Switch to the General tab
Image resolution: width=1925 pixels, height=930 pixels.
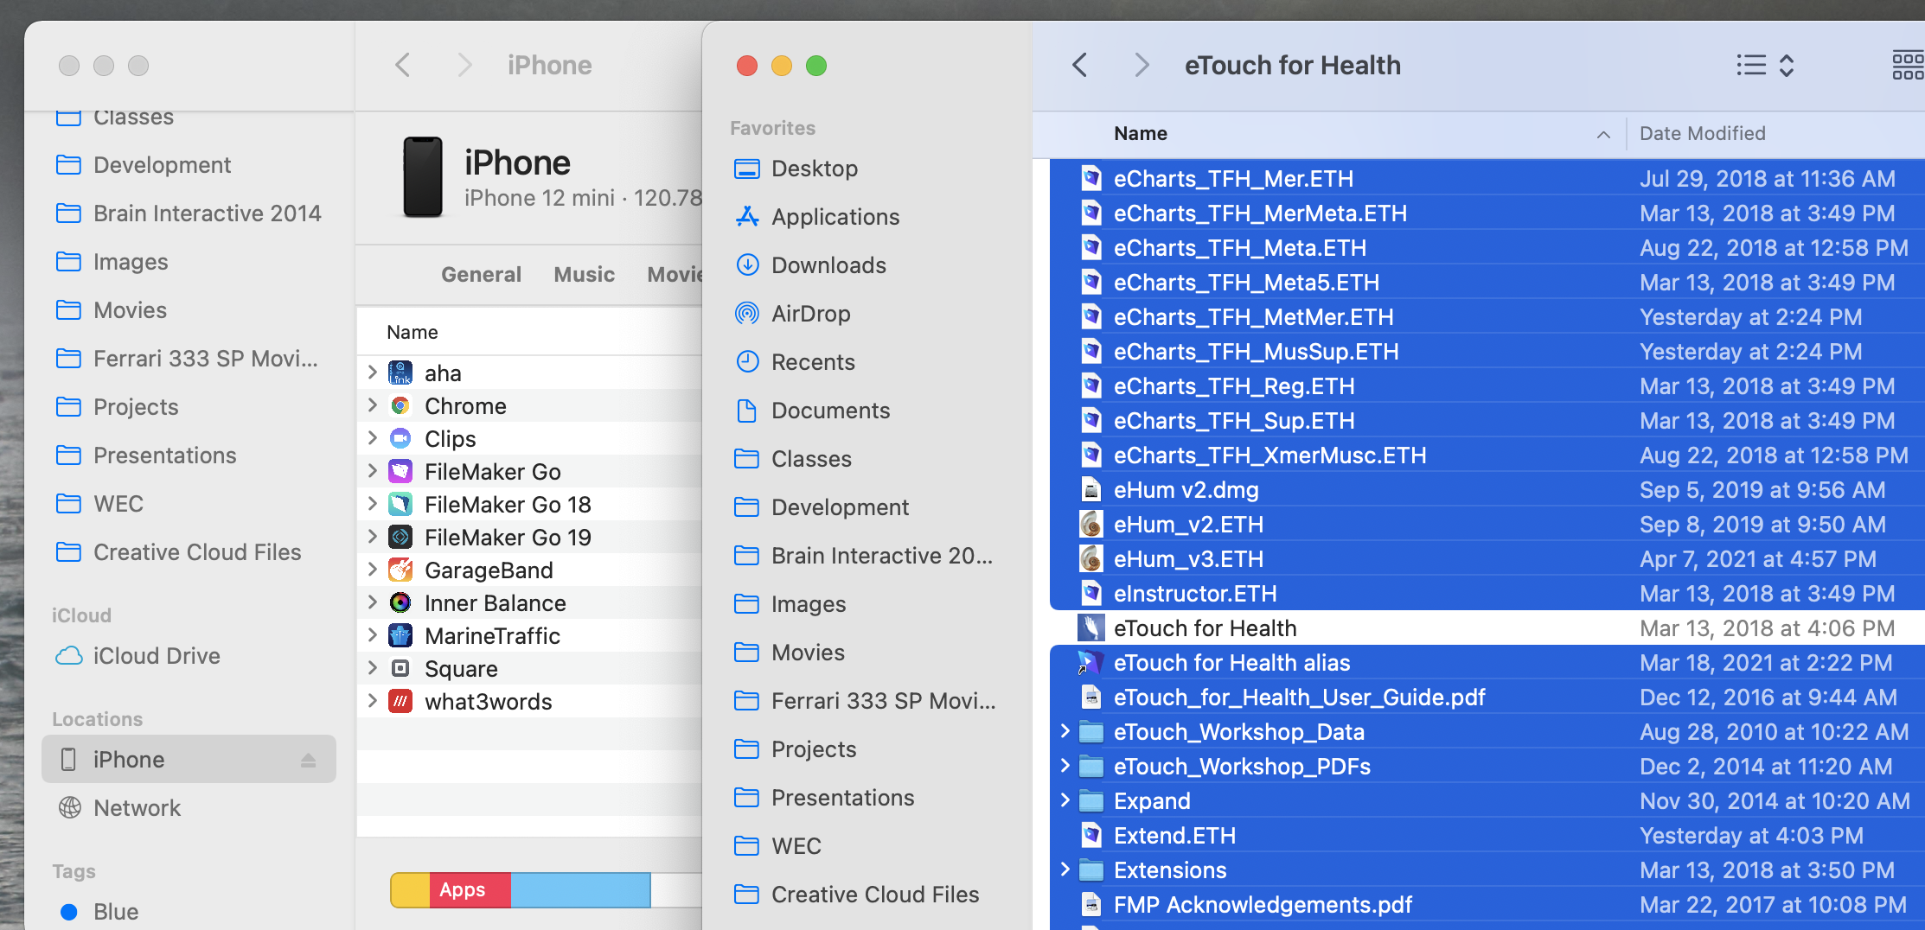tap(481, 275)
